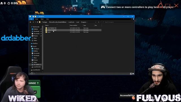181x102 pixels.
Task: Open OneDrive in navigation pane
Action: [35, 43]
